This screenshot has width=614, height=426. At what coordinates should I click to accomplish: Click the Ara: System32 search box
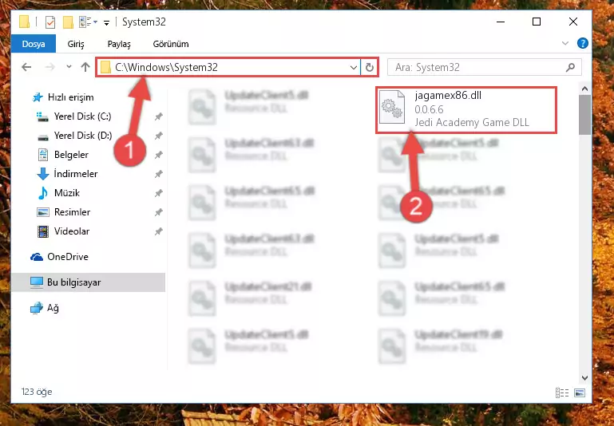[485, 68]
